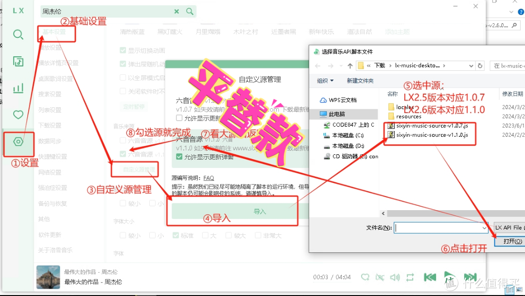
Task: Select 此电脑 in navigation pane
Action: tap(344, 114)
